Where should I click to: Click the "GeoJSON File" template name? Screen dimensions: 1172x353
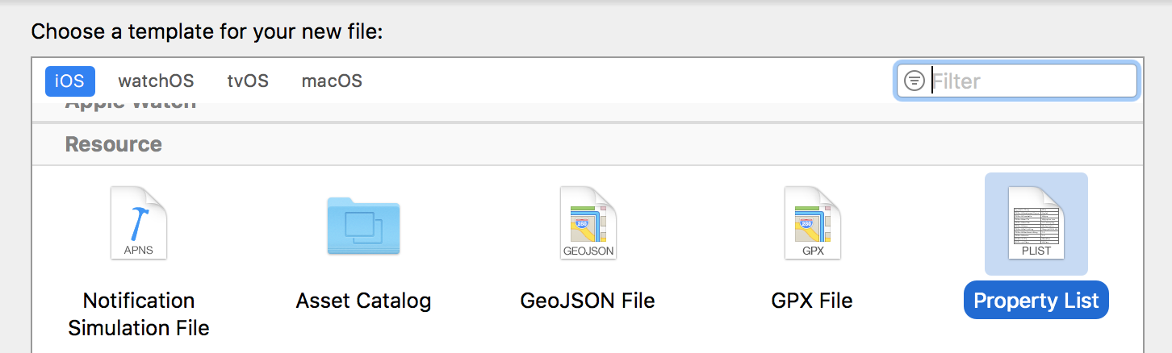pyautogui.click(x=588, y=301)
